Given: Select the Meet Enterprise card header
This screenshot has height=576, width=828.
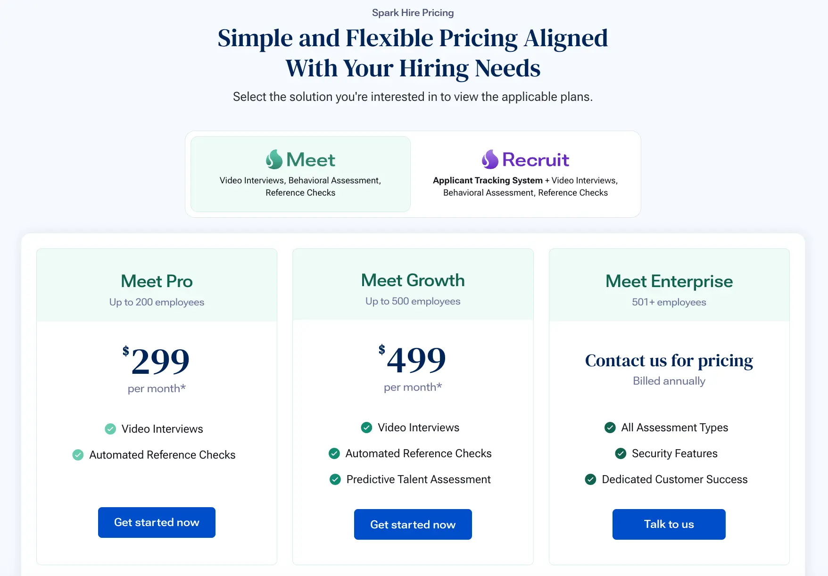Looking at the screenshot, I should (669, 281).
